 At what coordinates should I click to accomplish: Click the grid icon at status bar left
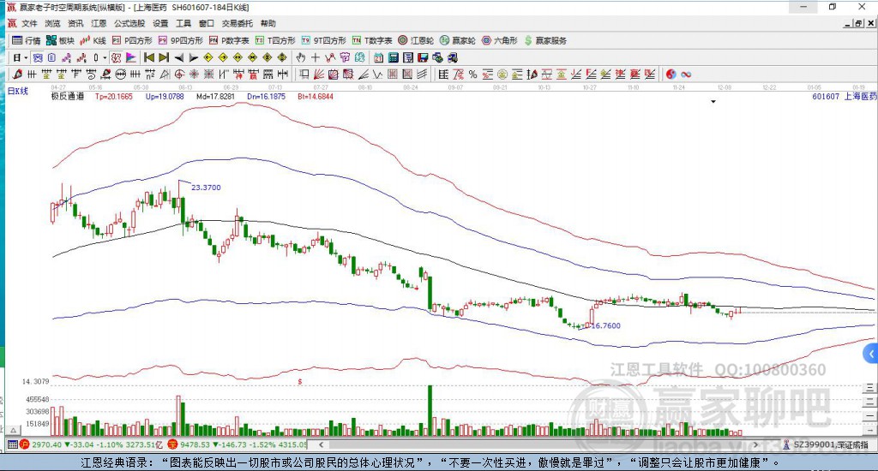point(12,444)
